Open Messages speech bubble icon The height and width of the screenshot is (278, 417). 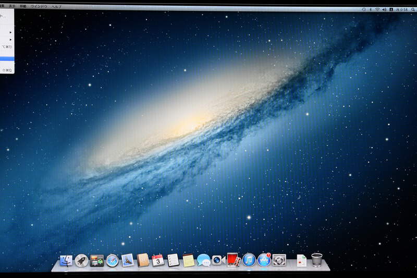pyautogui.click(x=204, y=260)
